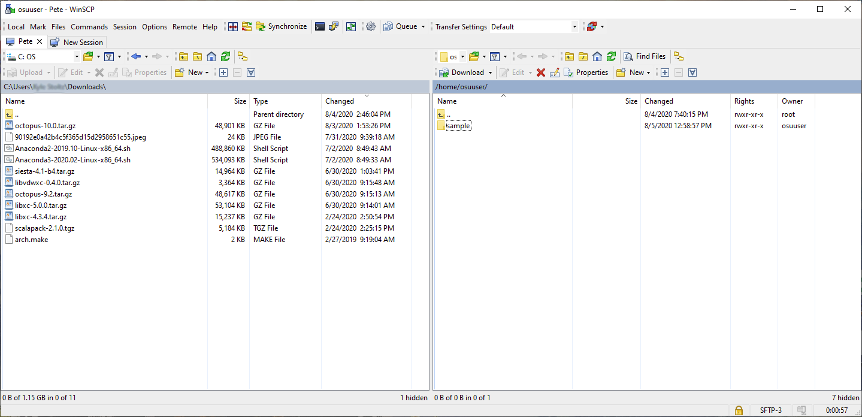Viewport: 862px width, 417px height.
Task: Open Preferences via the gear icon
Action: point(370,26)
